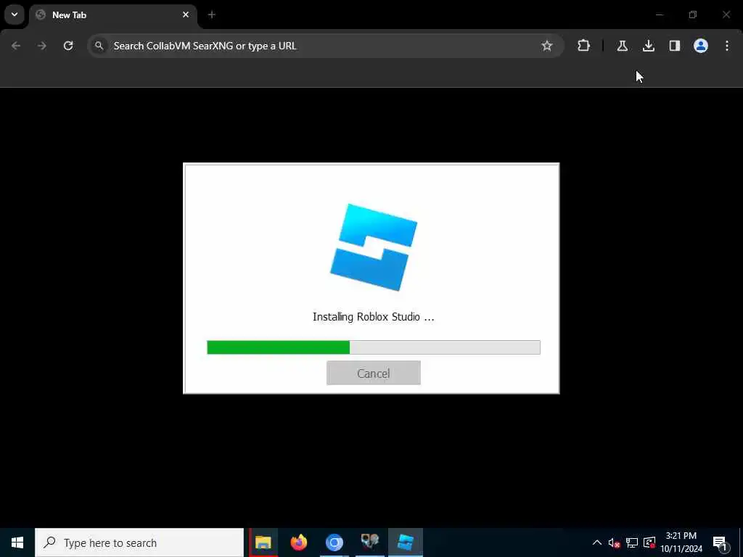This screenshot has width=743, height=557.
Task: Click the muted volume speaker icon
Action: tap(614, 542)
